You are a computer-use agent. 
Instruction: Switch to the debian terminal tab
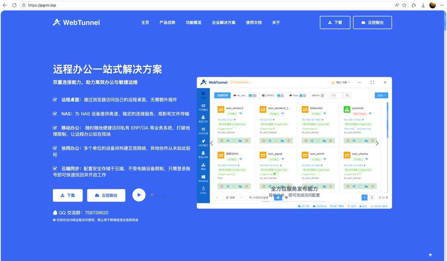click(317, 95)
